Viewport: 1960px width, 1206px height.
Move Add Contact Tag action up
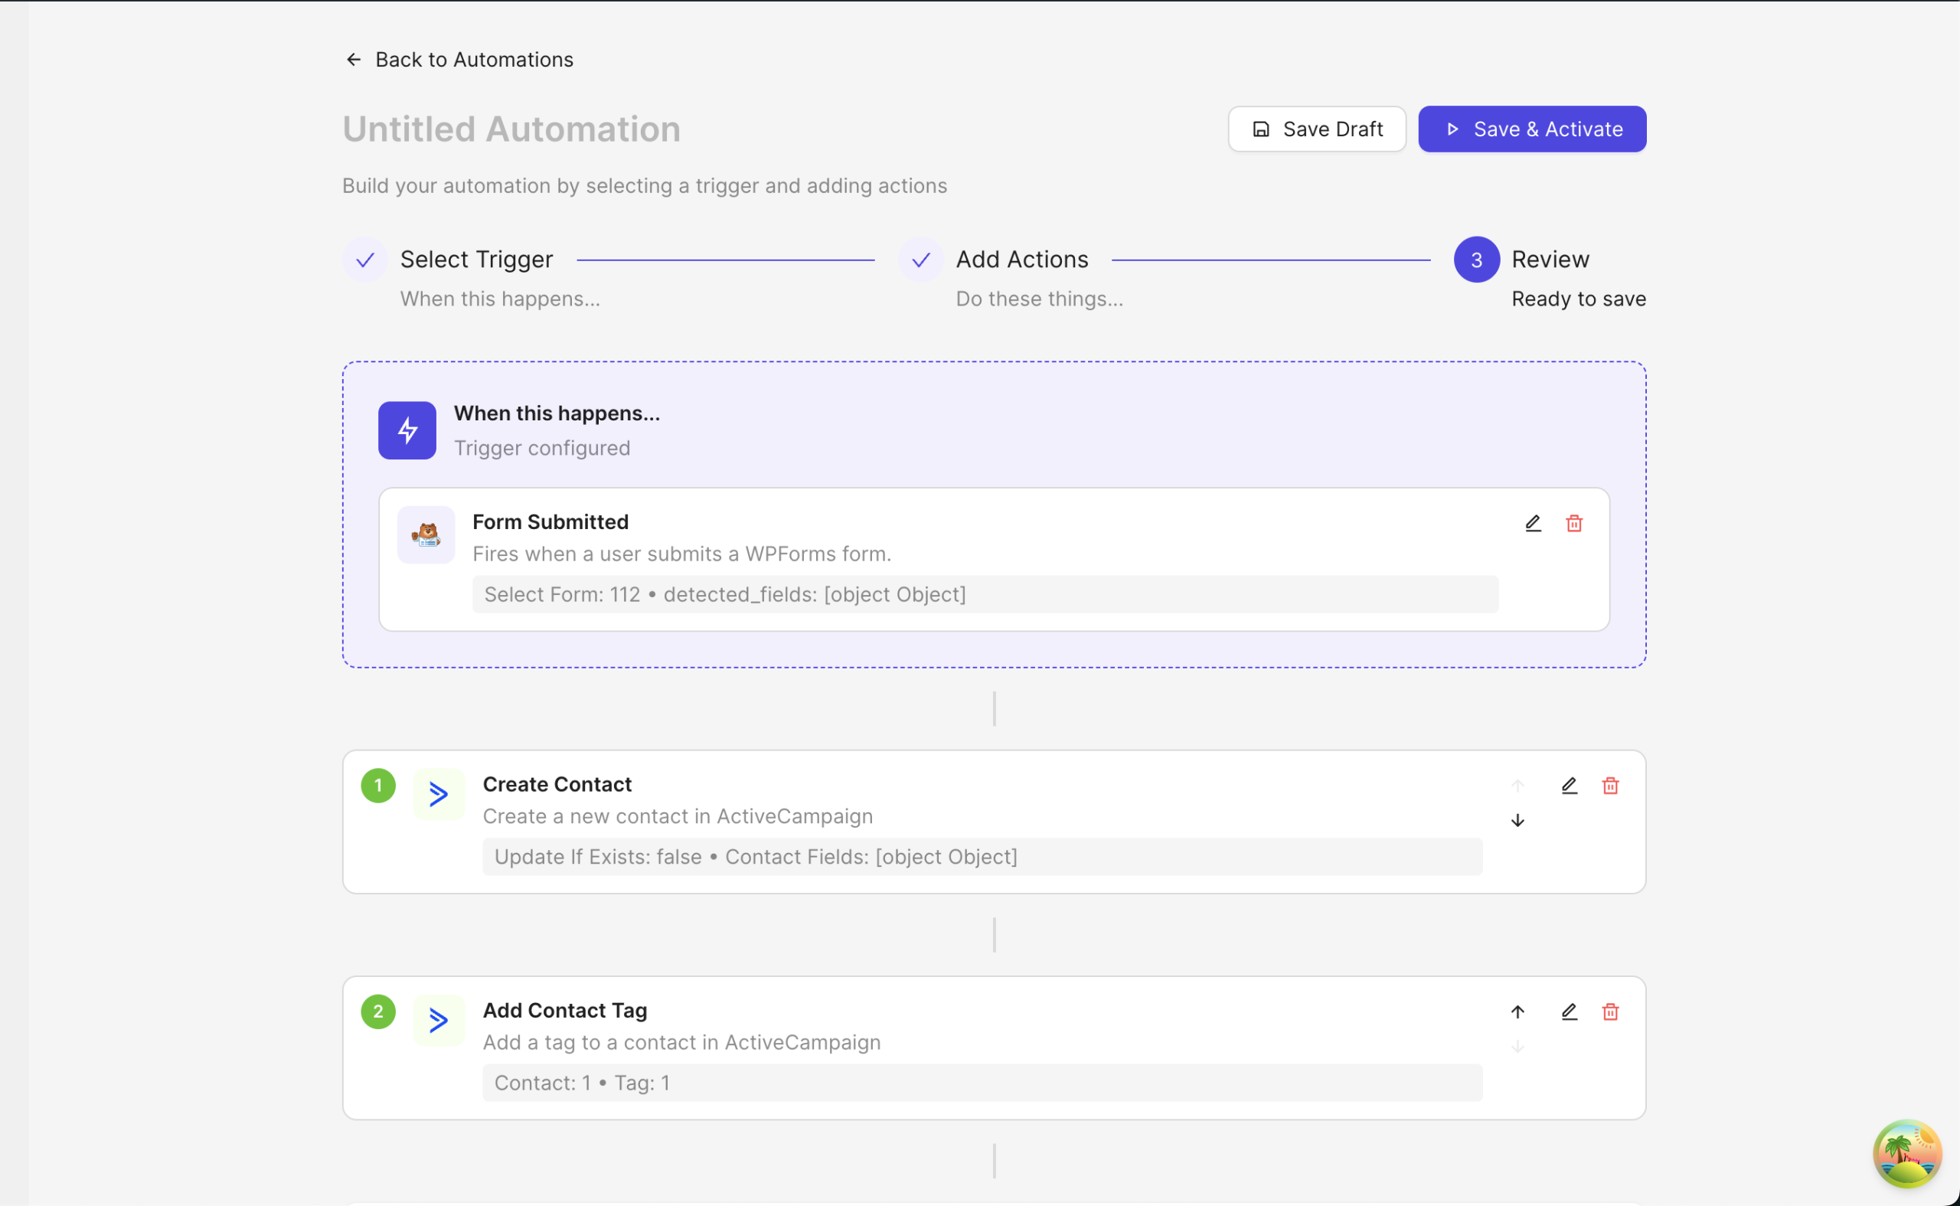click(x=1517, y=1012)
